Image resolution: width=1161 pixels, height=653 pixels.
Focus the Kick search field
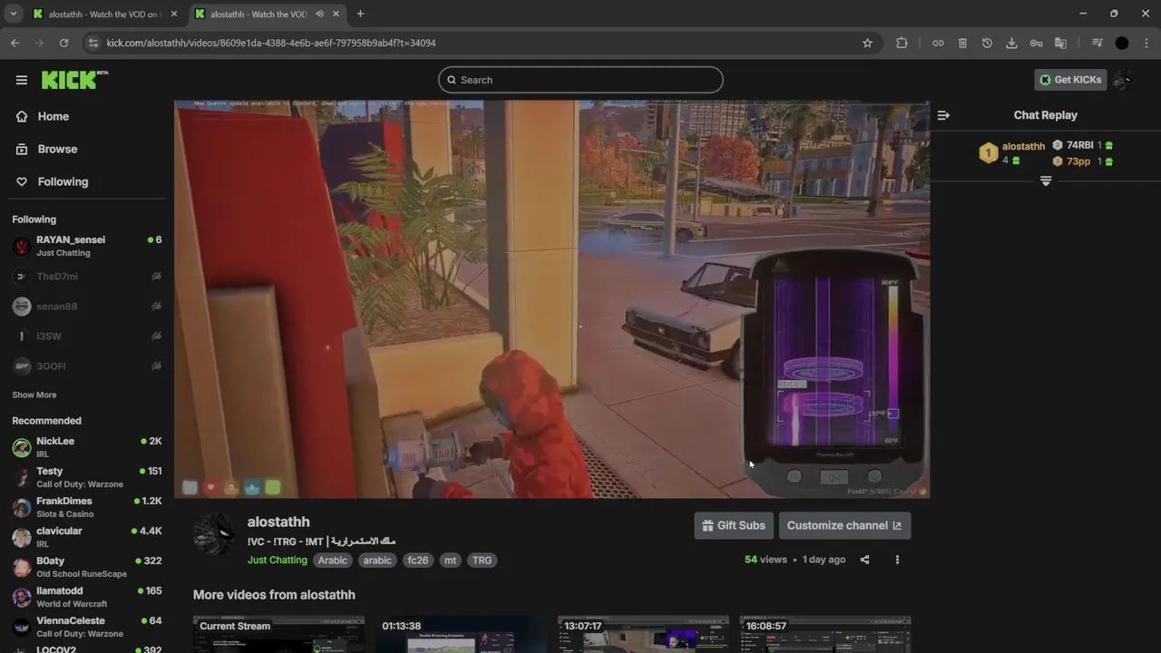pyautogui.click(x=580, y=80)
